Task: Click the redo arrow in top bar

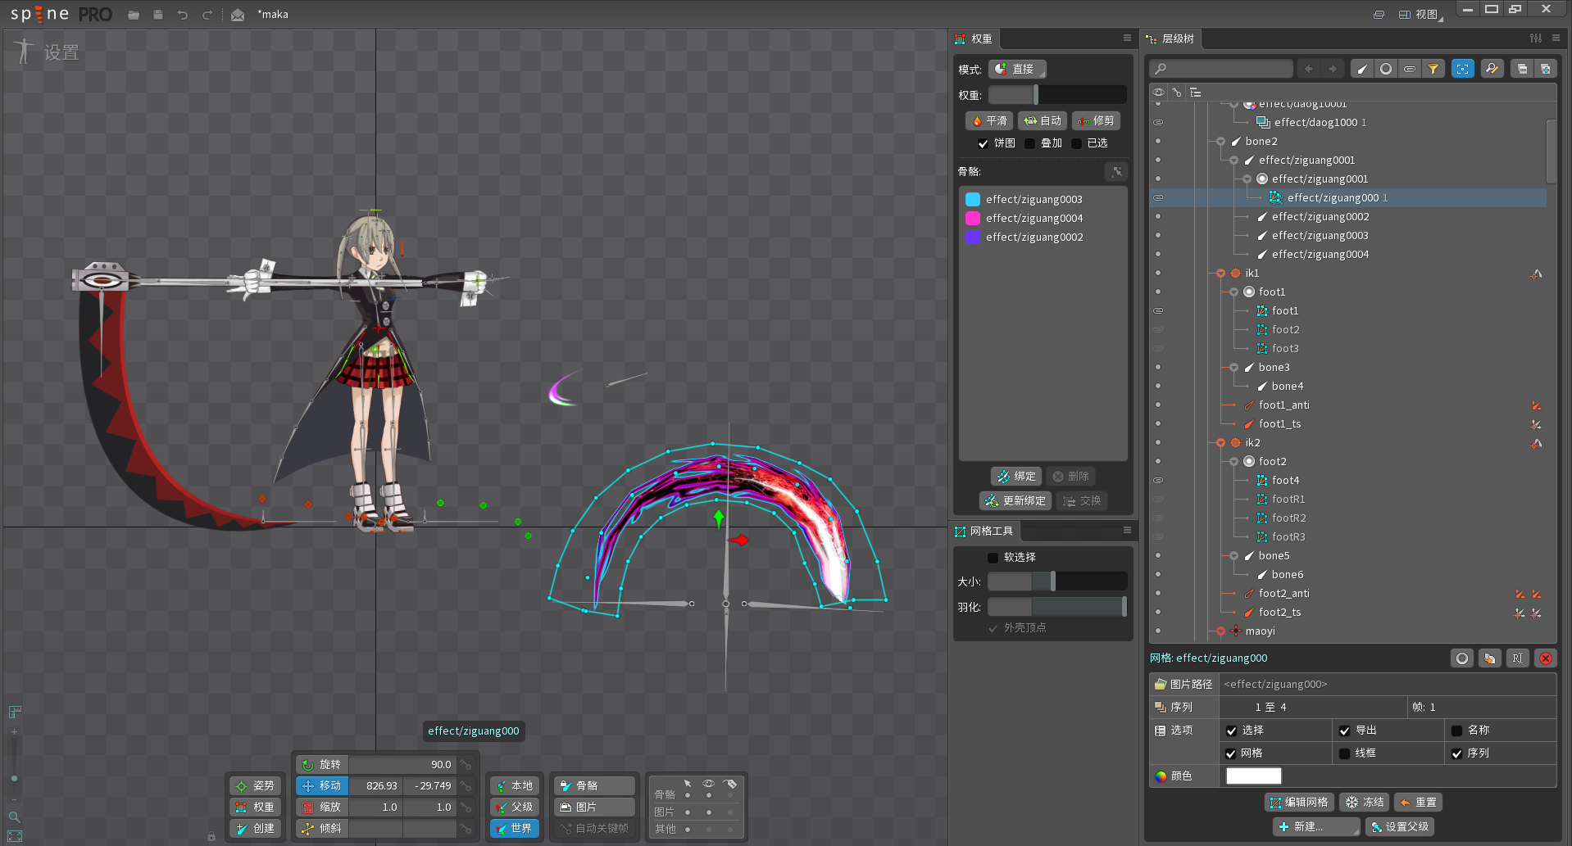Action: (207, 15)
